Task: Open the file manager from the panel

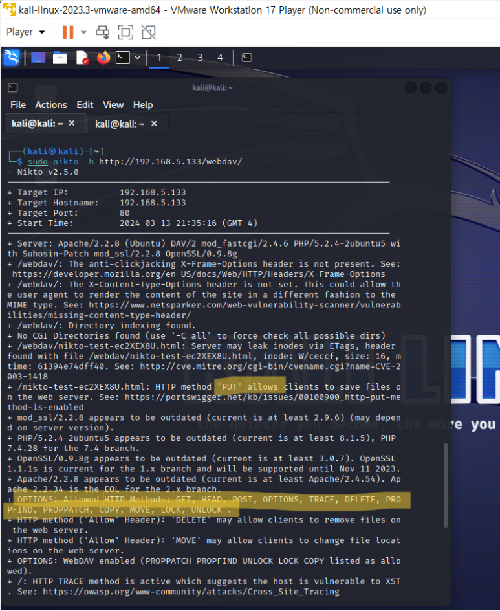Action: [60, 58]
